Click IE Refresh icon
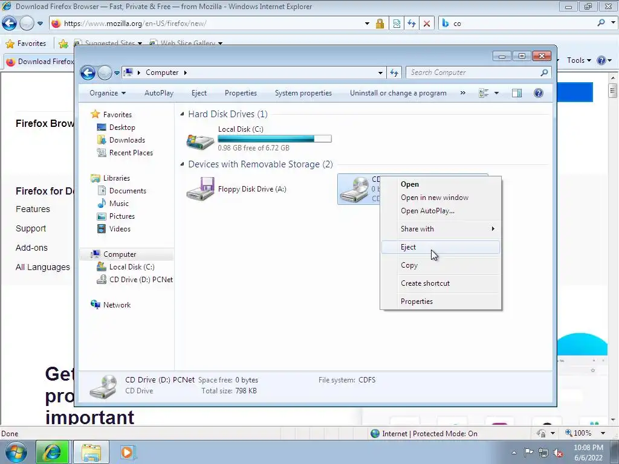 [x=412, y=24]
